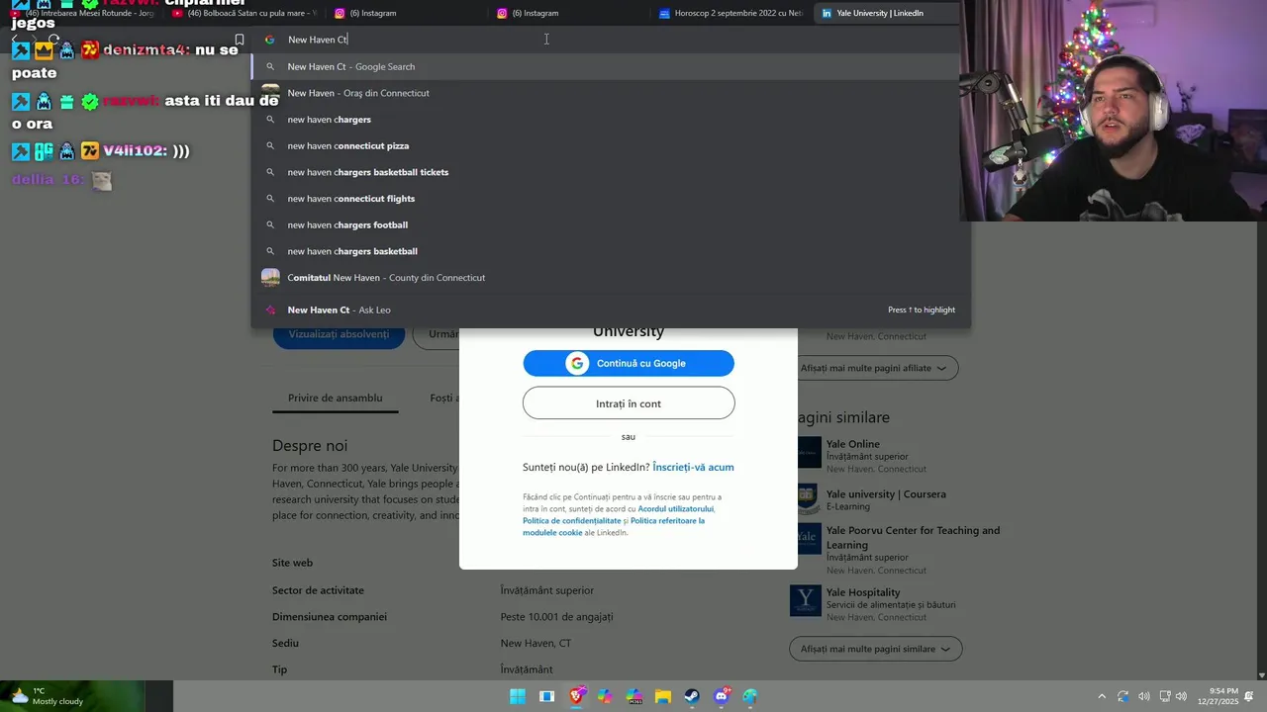Click the Peste 10.001 de angajați value
The height and width of the screenshot is (712, 1267).
click(x=557, y=617)
